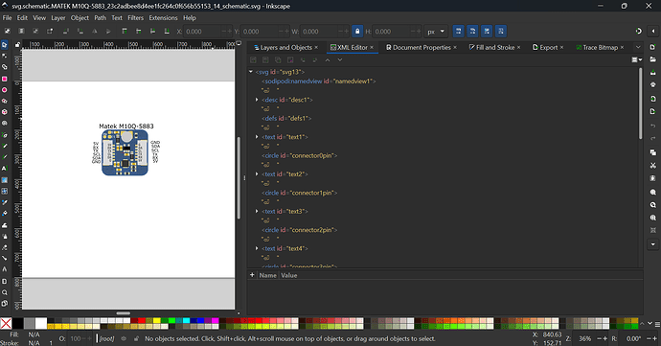Click the add attribute plus button
The height and width of the screenshot is (346, 661).
click(x=252, y=275)
